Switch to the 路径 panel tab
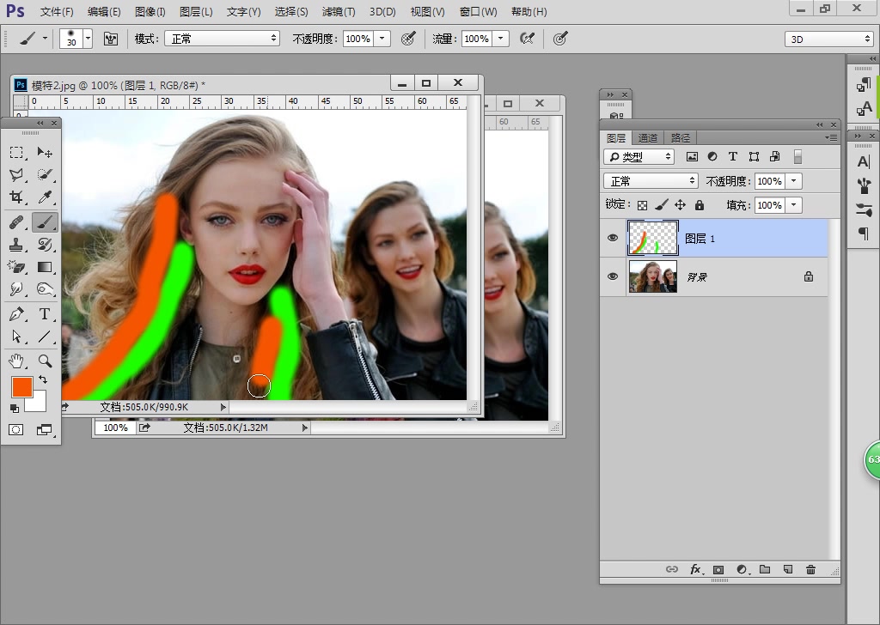 point(680,138)
